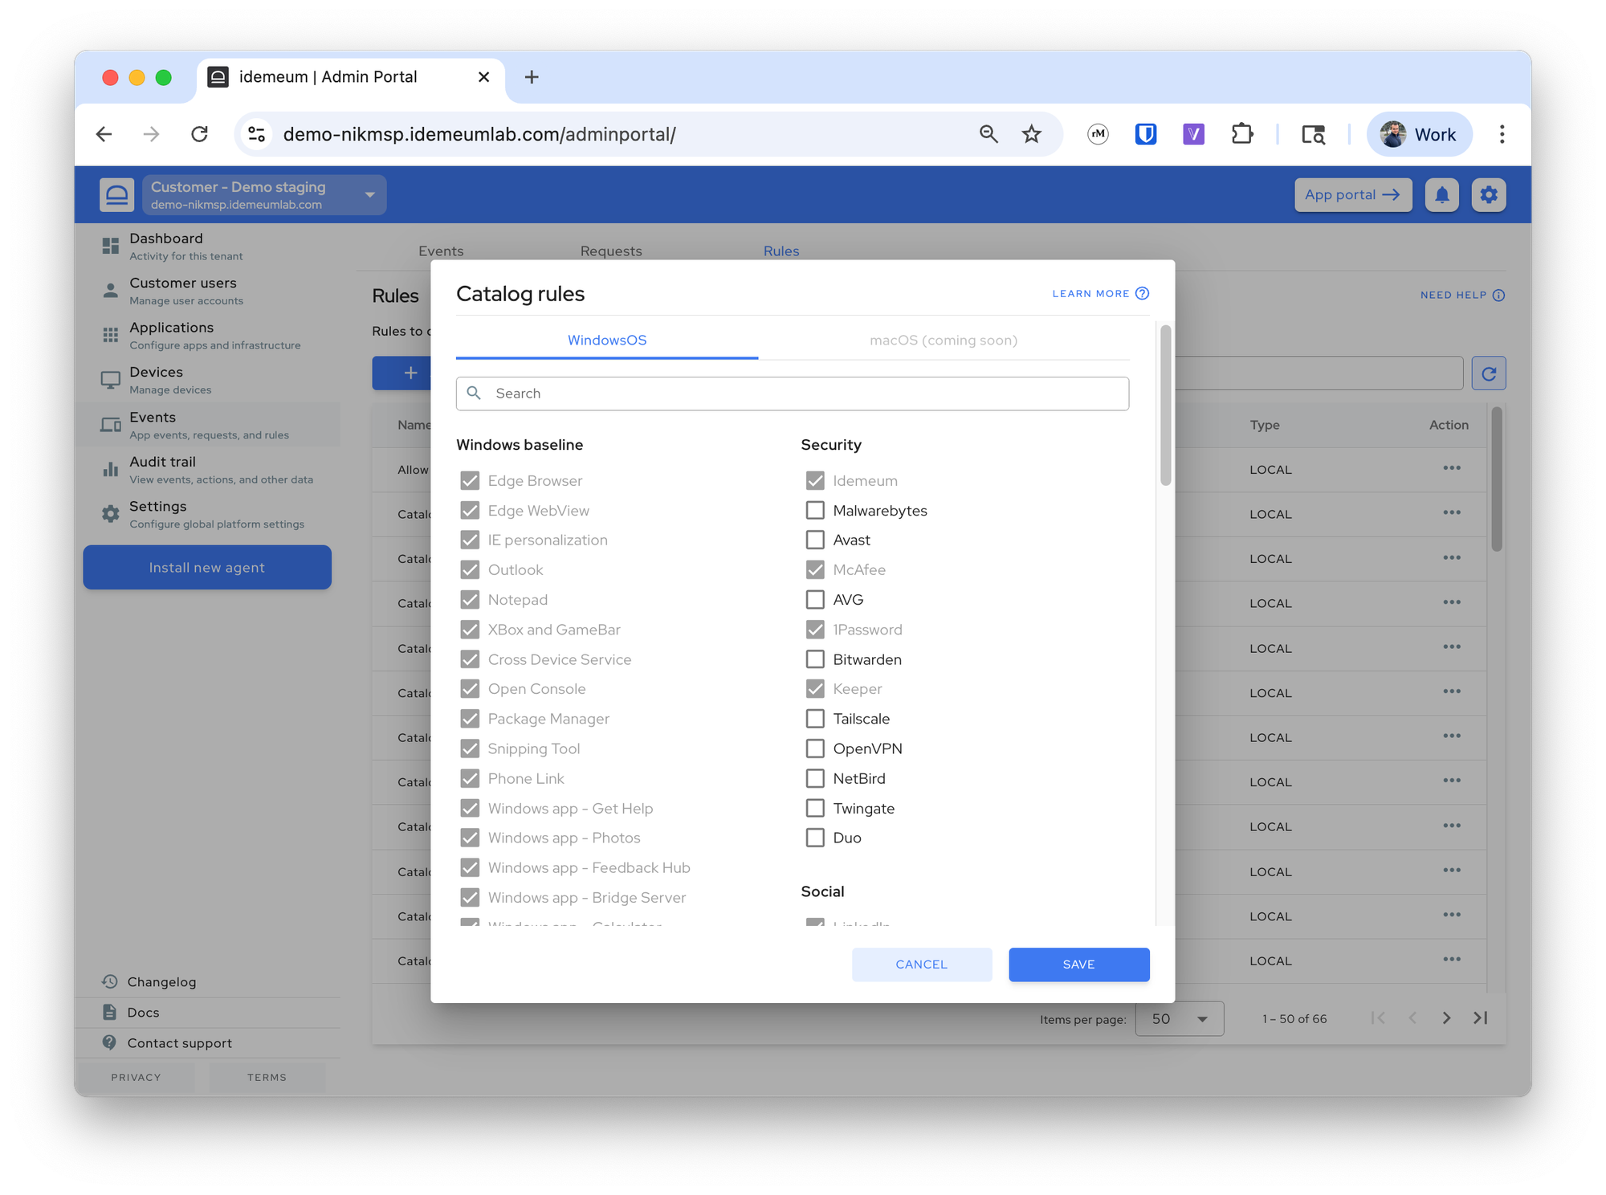Viewport: 1606px width, 1195px height.
Task: Click the Devices monitor icon
Action: coord(110,380)
